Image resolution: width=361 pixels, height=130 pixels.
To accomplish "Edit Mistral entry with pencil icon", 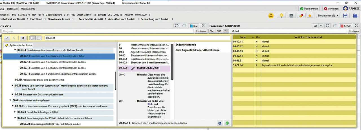I will [x=133, y=68].
